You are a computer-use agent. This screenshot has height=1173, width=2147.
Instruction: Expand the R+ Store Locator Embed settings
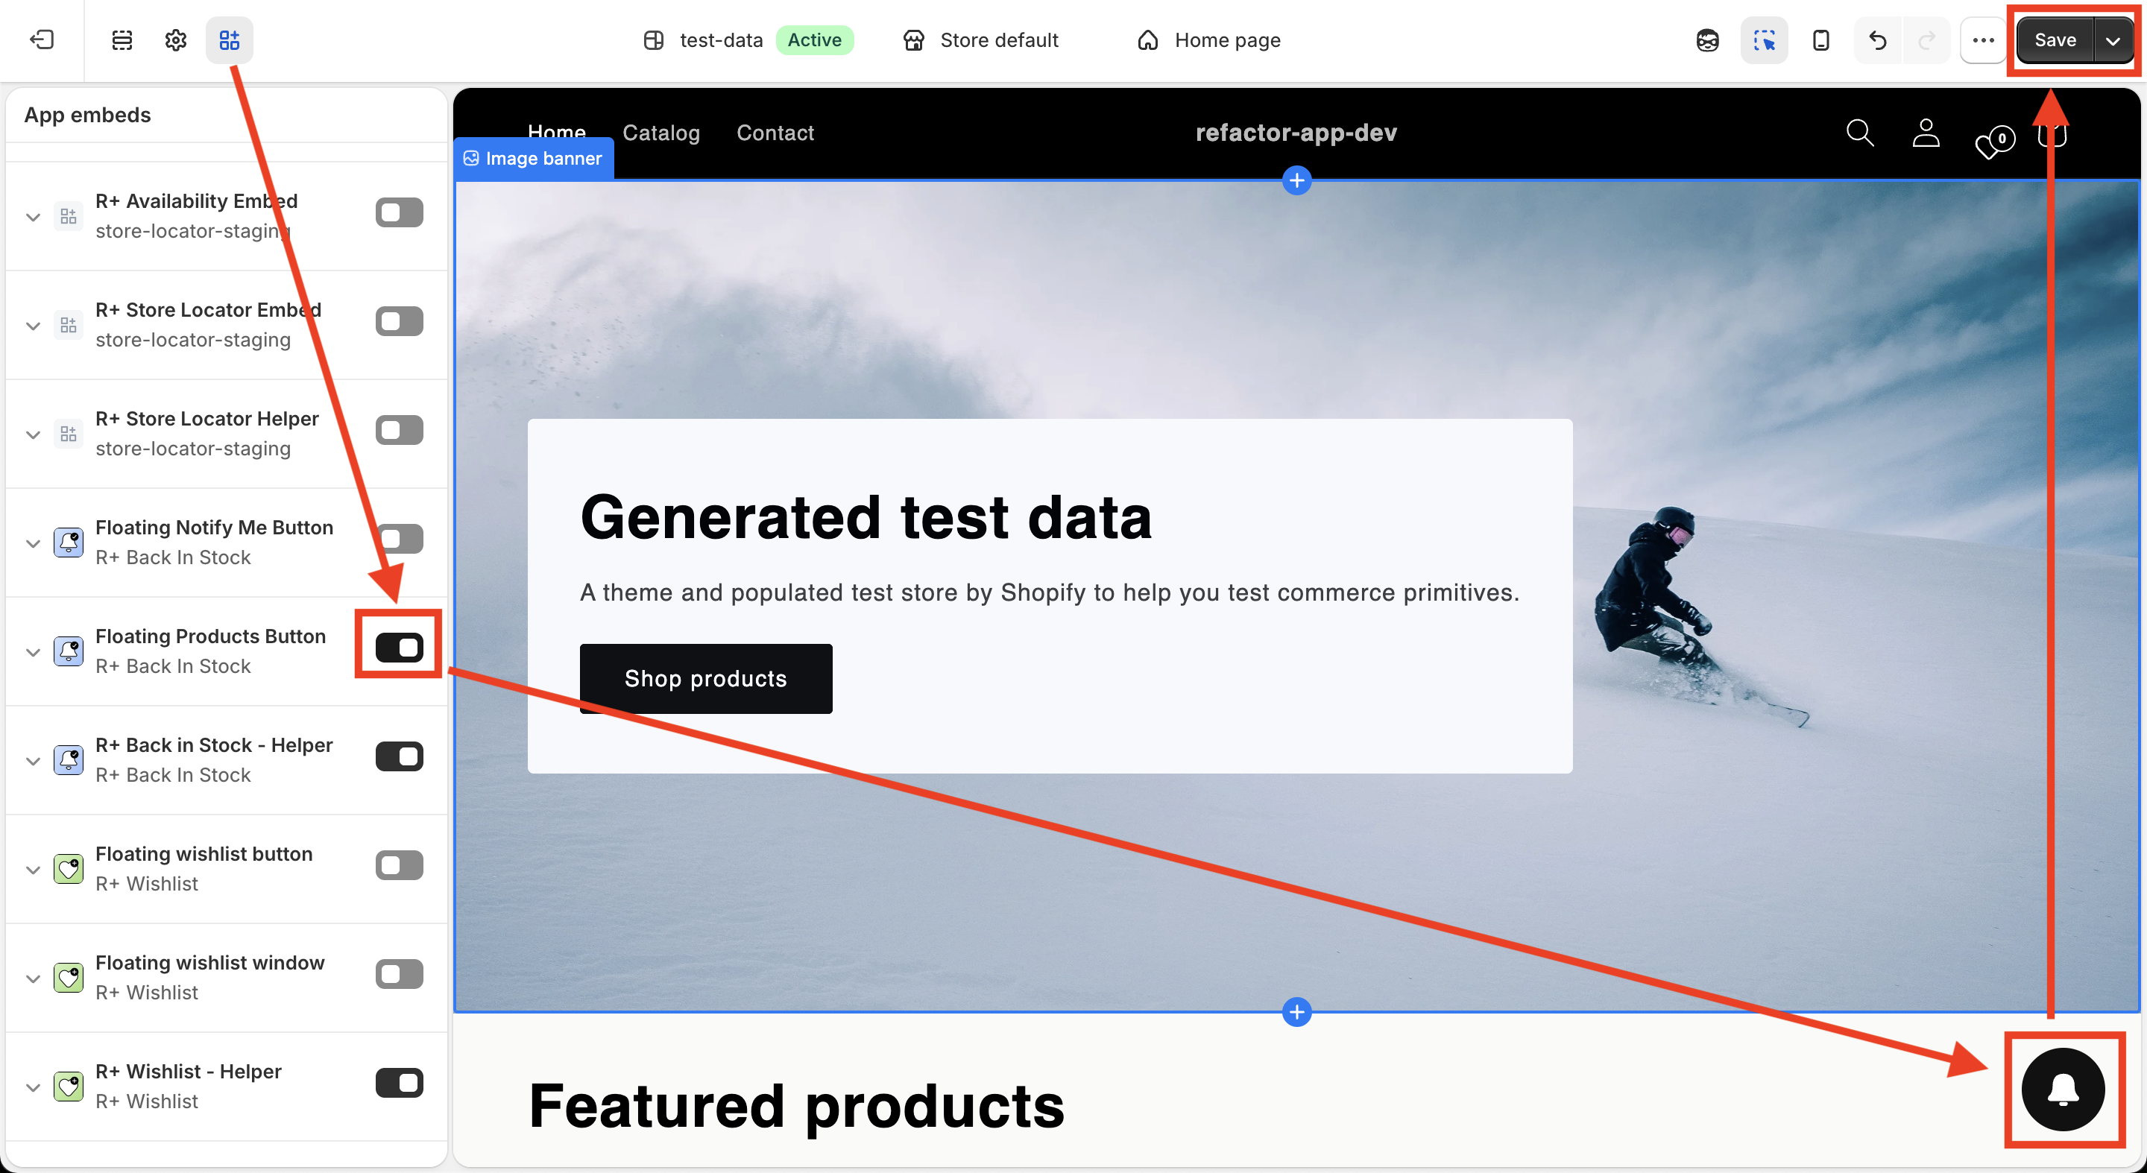(x=34, y=326)
